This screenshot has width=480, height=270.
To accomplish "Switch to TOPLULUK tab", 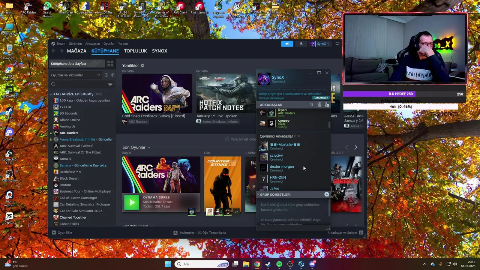I will click(135, 51).
